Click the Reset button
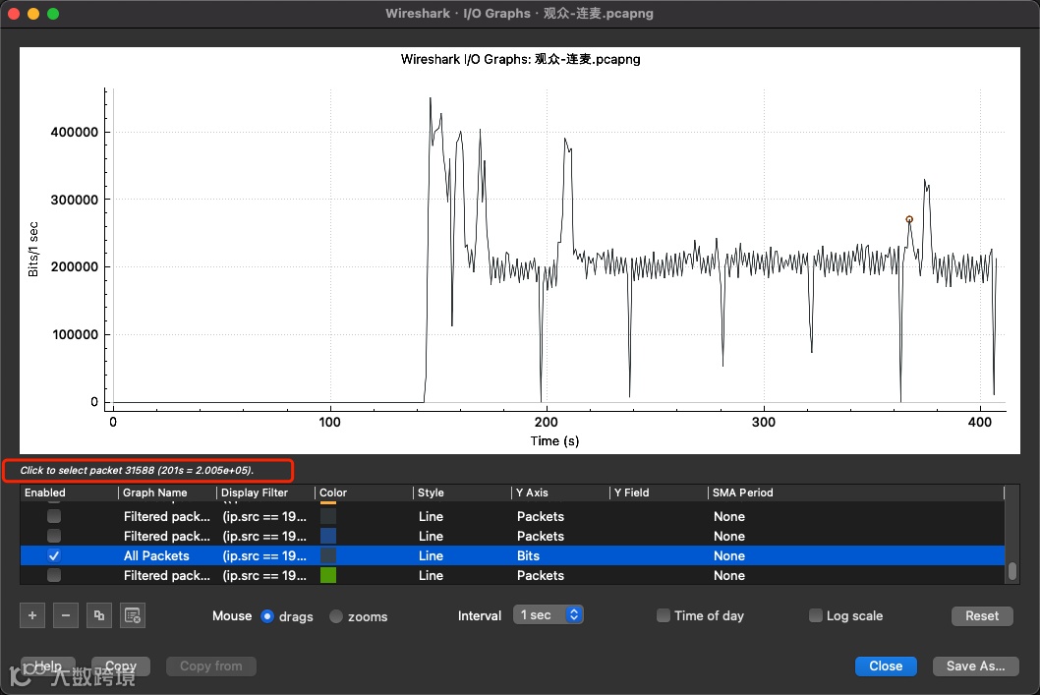The height and width of the screenshot is (695, 1040). (x=982, y=615)
